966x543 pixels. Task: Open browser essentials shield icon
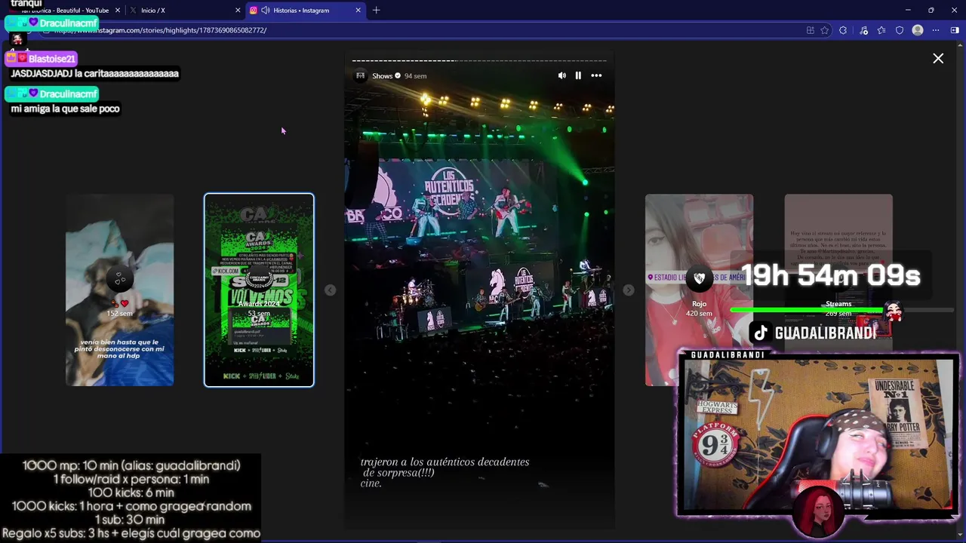coord(900,30)
